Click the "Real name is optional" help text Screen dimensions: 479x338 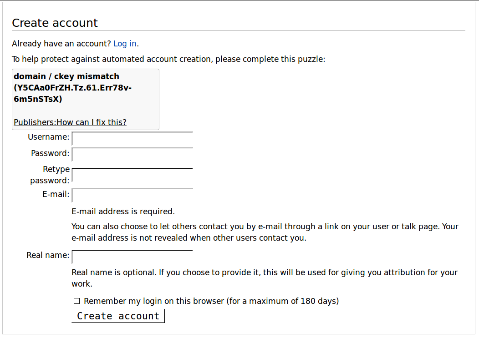click(x=264, y=272)
